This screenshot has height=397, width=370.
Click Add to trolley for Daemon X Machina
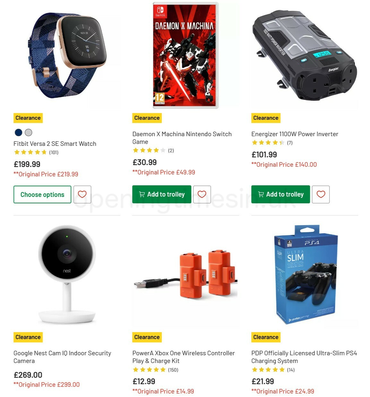pyautogui.click(x=161, y=194)
